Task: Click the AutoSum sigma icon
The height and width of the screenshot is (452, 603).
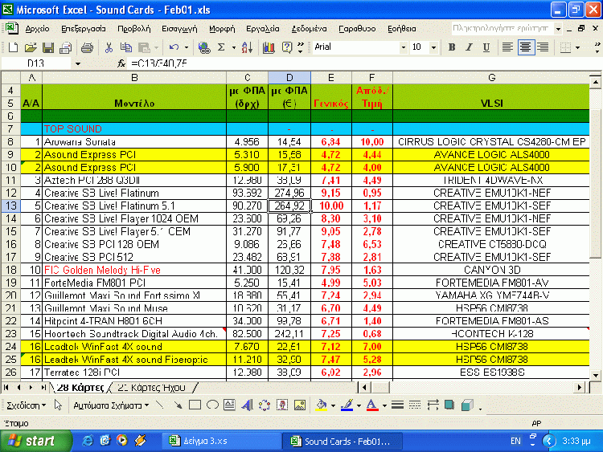Action: tap(221, 47)
